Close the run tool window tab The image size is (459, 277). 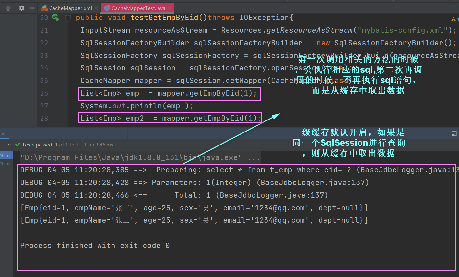pyautogui.click(x=3, y=134)
